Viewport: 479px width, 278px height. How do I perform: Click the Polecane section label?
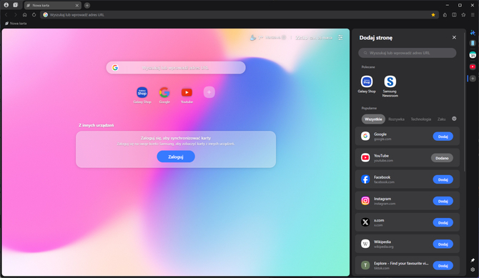368,67
